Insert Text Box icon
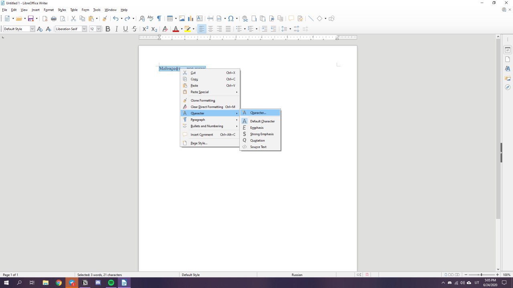 (200, 18)
